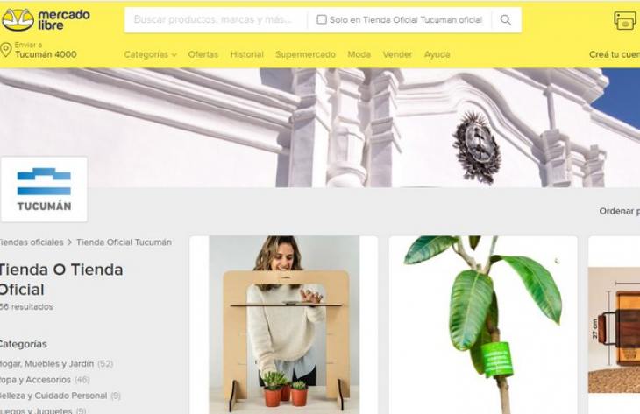Screen dimensions: 640x414
Task: Click the Vender link
Action: pos(397,54)
